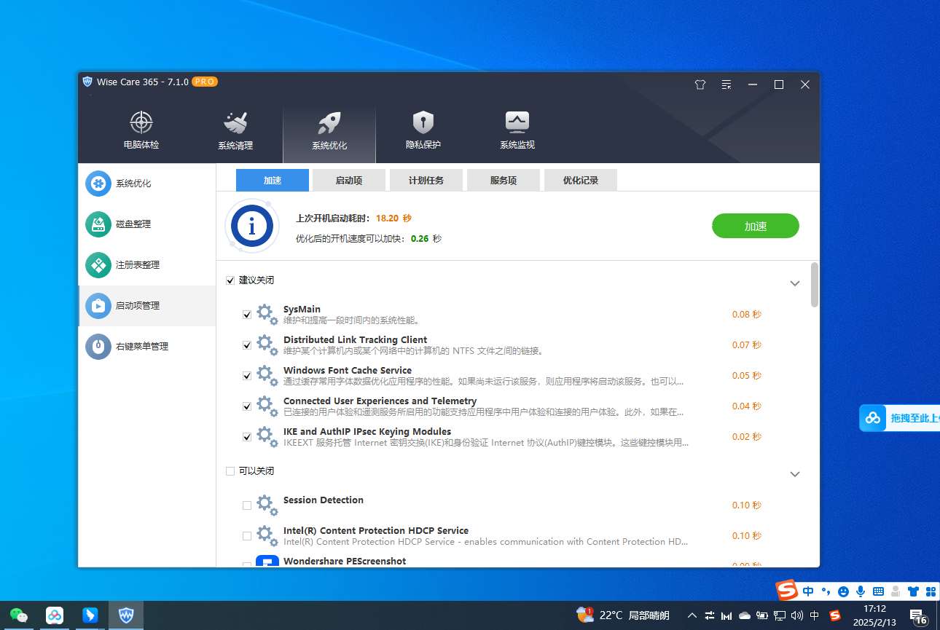Click the weather widget on taskbar
The image size is (940, 630).
coord(622,615)
